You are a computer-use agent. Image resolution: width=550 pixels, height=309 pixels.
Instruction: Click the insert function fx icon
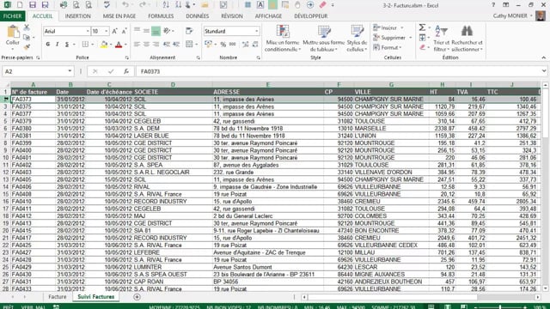tap(126, 71)
